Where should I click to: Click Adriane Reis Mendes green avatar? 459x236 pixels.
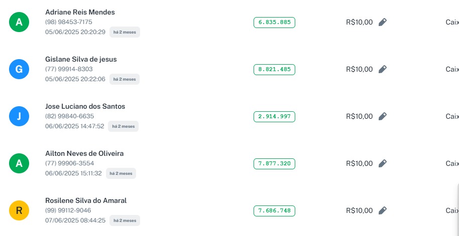[x=19, y=22]
